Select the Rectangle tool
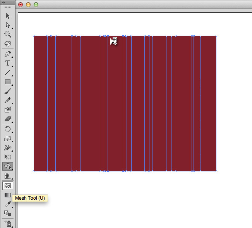This screenshot has width=252, height=228. point(7,82)
